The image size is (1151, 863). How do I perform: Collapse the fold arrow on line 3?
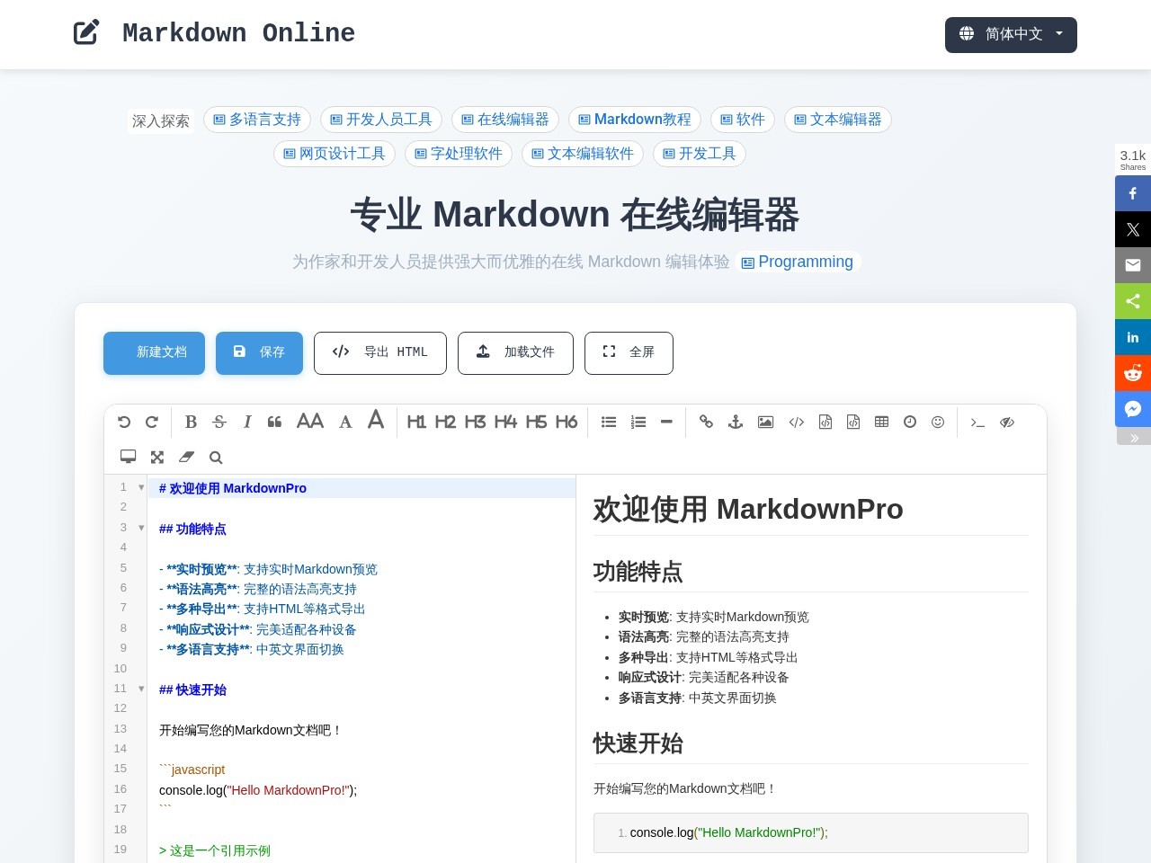[x=141, y=528]
